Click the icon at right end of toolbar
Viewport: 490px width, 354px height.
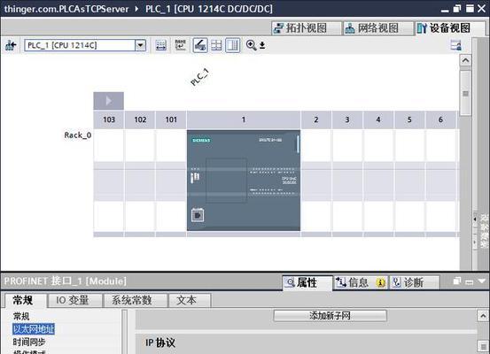click(x=456, y=45)
